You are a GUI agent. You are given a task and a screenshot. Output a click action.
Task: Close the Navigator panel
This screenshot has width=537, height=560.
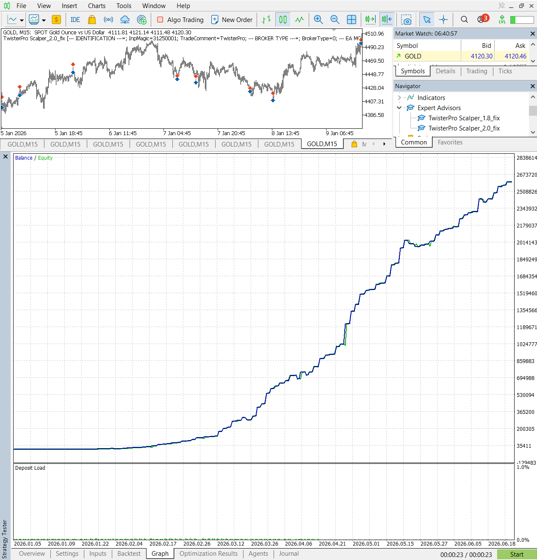(x=532, y=86)
